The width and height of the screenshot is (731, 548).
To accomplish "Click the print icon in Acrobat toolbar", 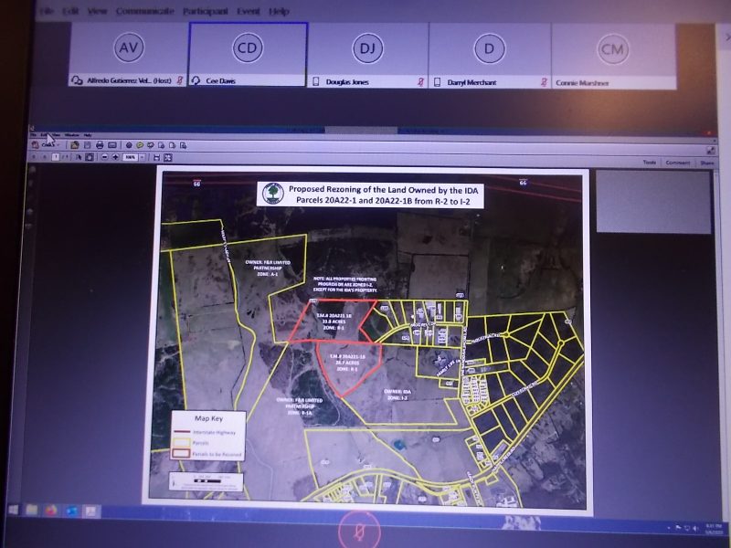I will (x=100, y=144).
